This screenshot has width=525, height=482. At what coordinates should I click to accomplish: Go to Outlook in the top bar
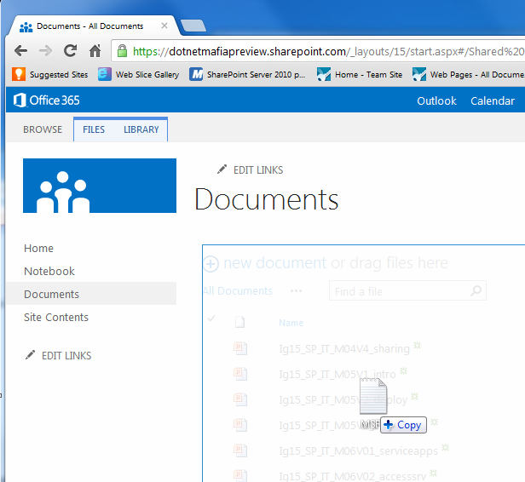(436, 100)
